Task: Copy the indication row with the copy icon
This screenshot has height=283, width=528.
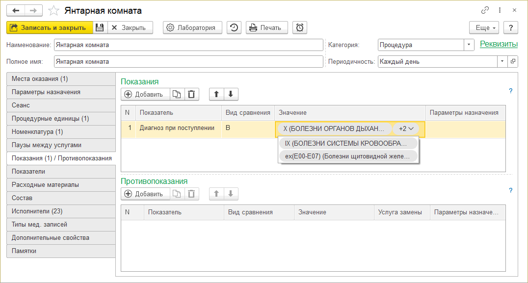Action: coord(177,94)
